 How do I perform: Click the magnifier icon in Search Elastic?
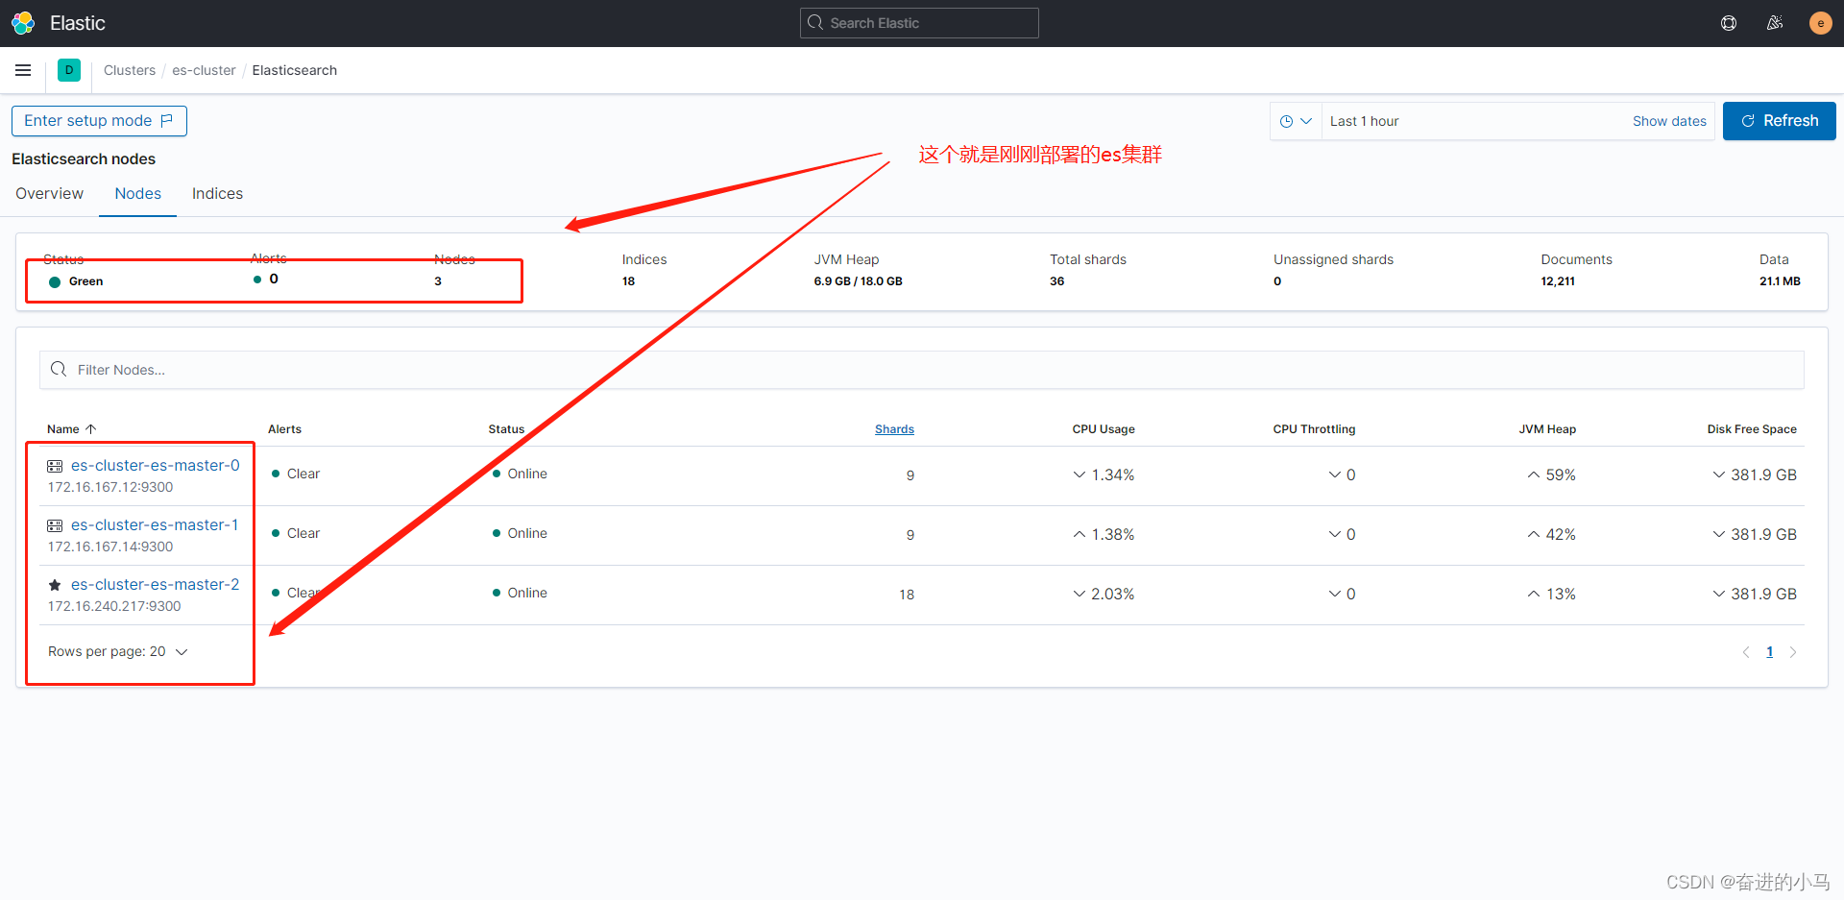coord(815,22)
